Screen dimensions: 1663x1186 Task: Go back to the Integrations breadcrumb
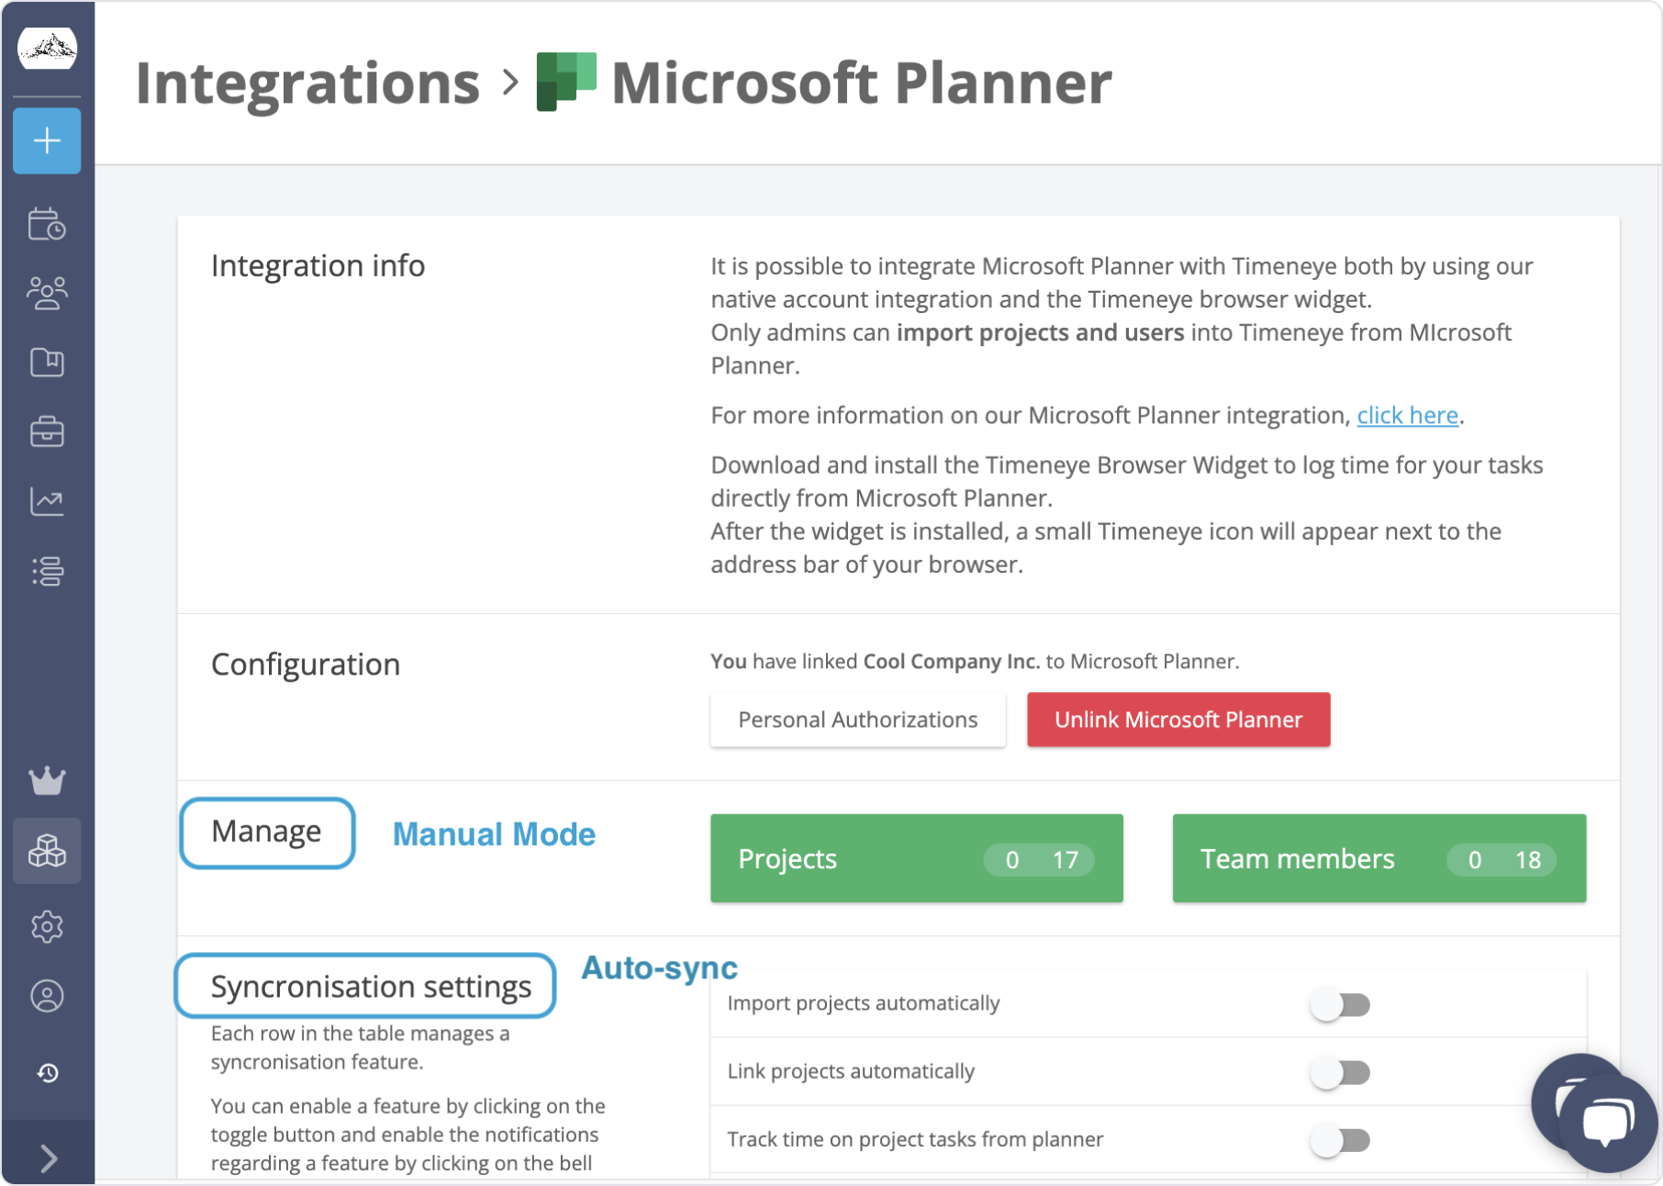[x=307, y=83]
